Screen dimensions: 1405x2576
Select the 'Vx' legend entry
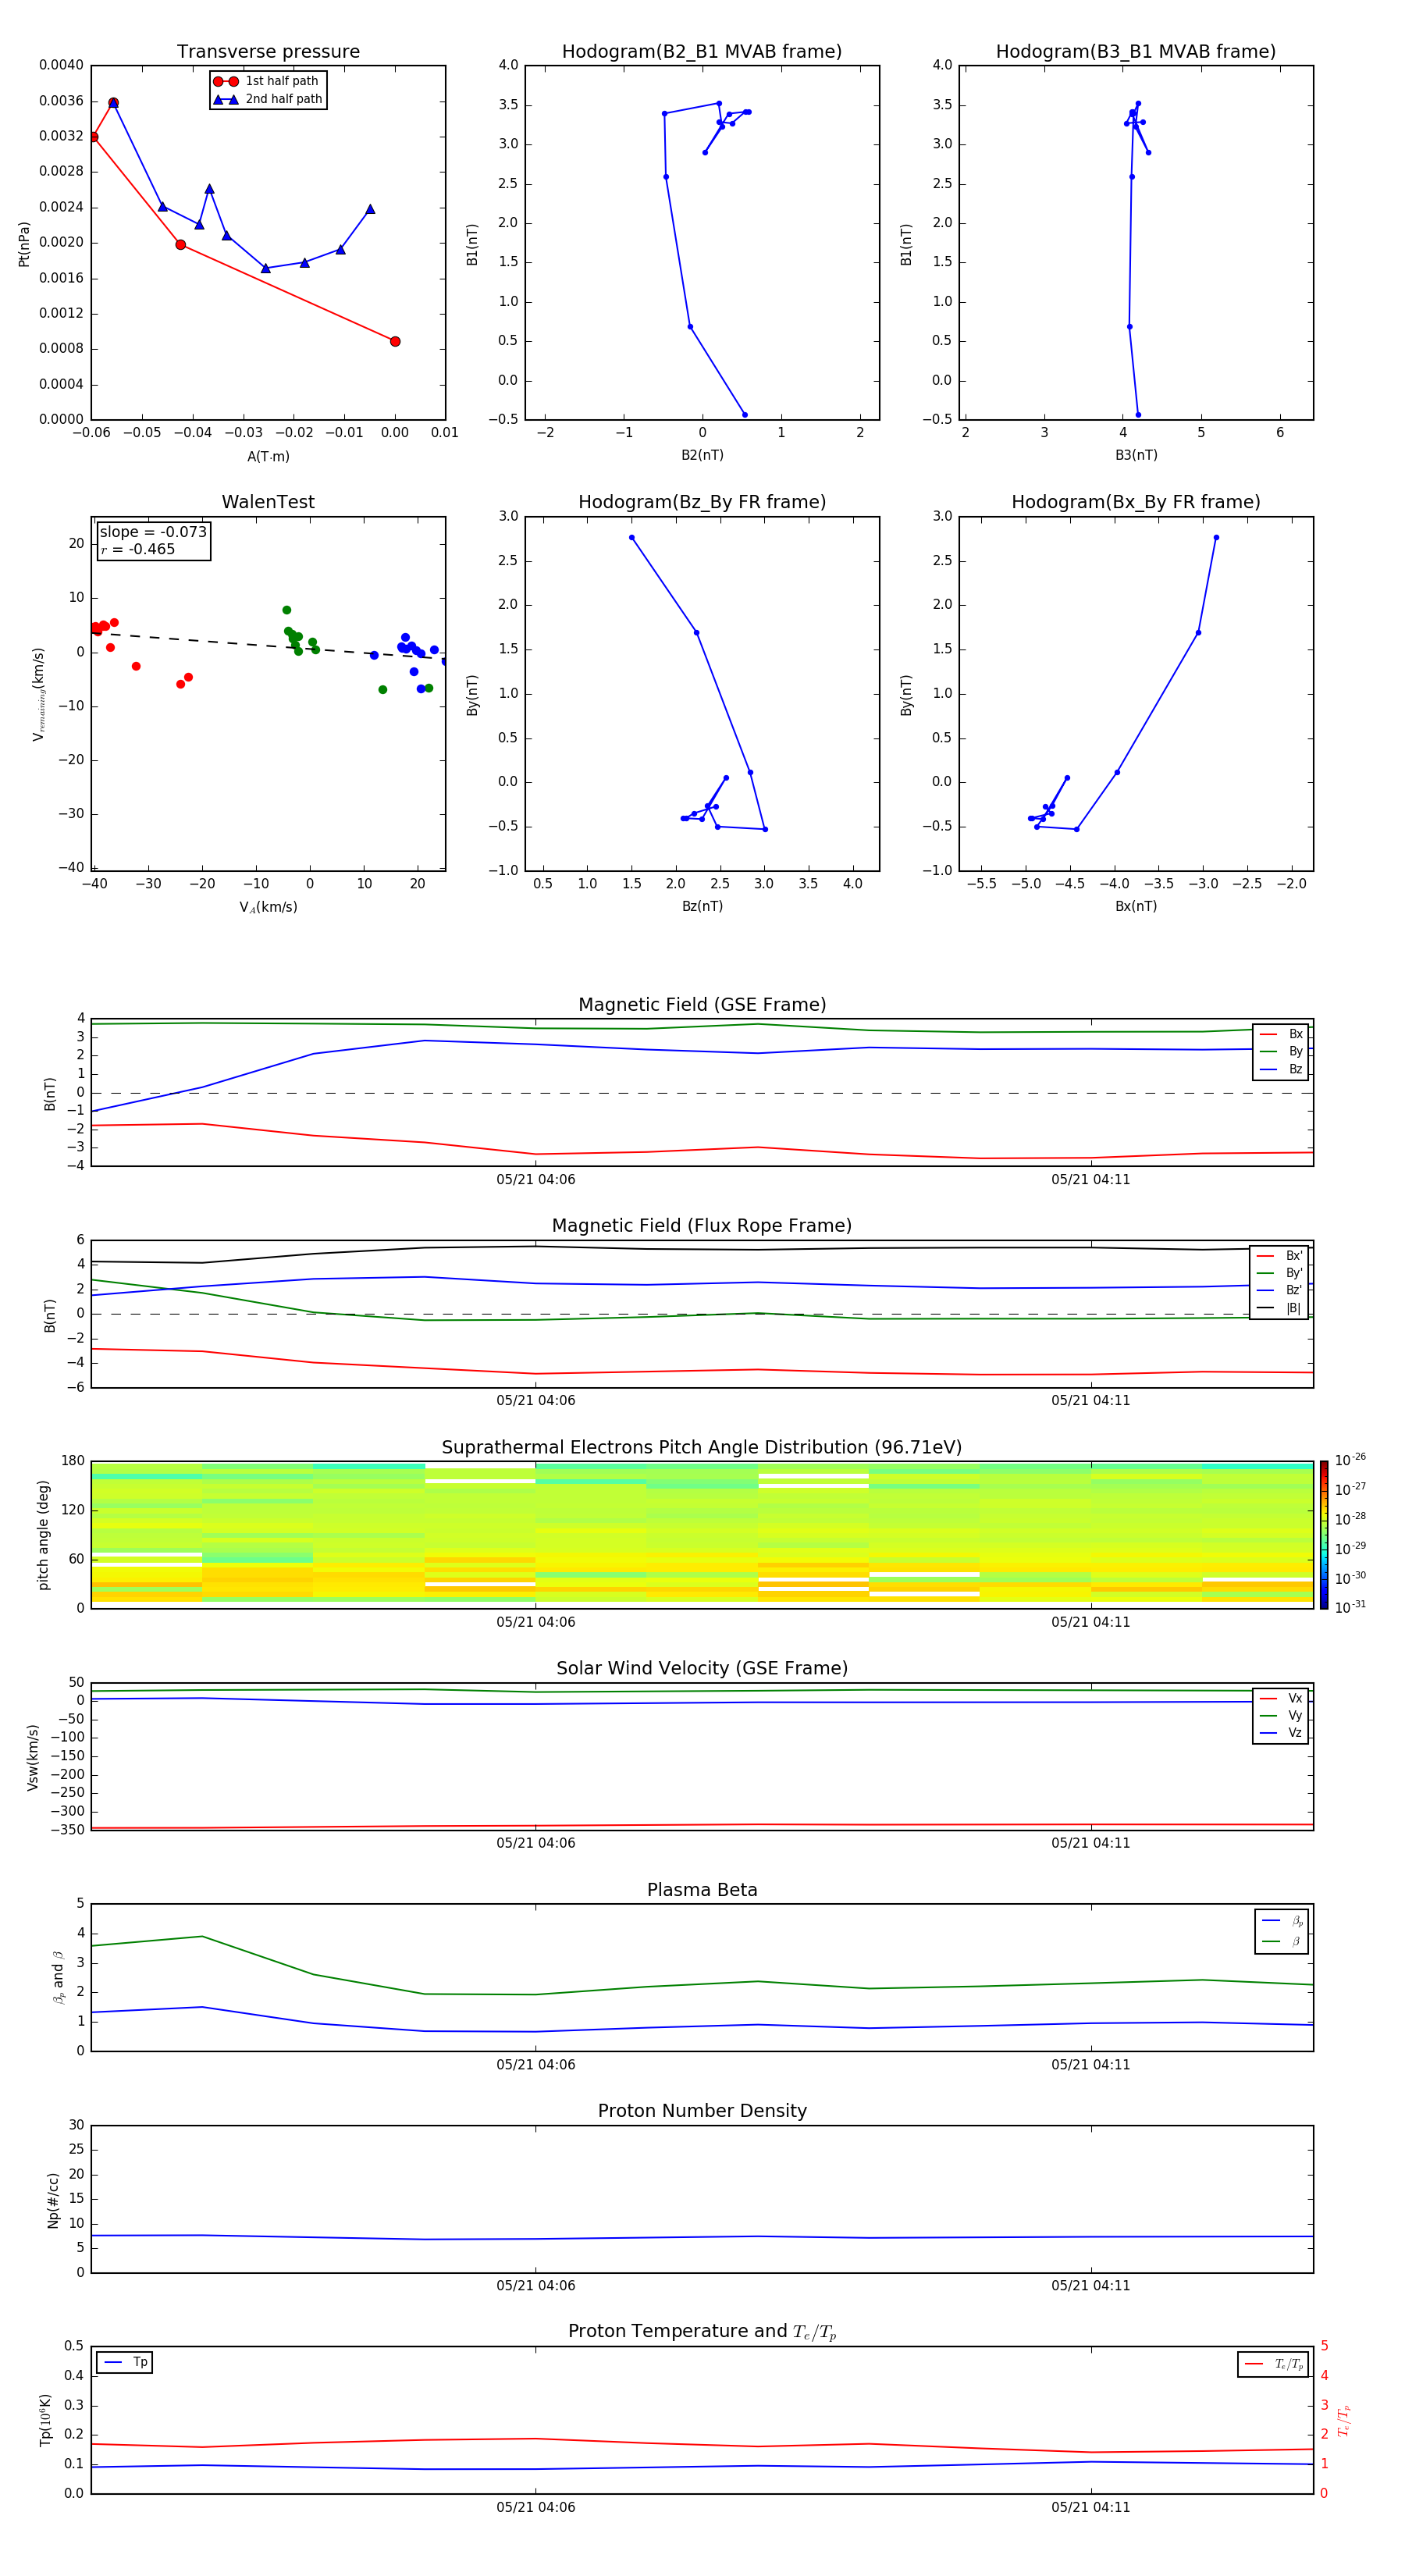click(x=1281, y=1699)
